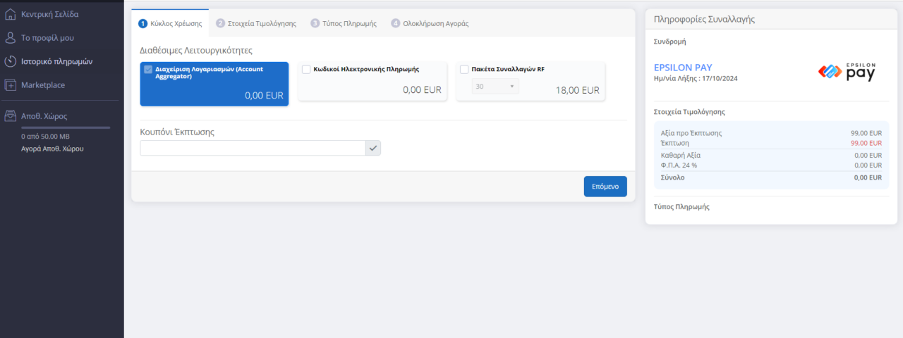Click the Κουπόνι Έκπτωσης input field
The image size is (903, 338).
click(x=253, y=148)
